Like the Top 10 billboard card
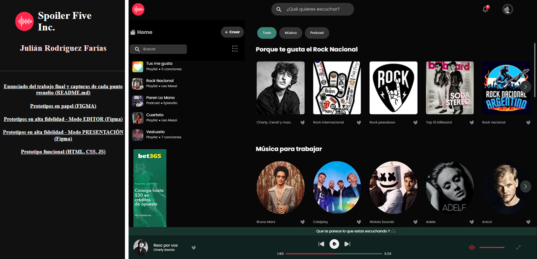 tap(472, 122)
